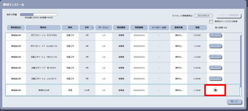Image resolution: width=248 pixels, height=111 pixels.
Task: Click the sort arrow on 学年 header
Action: point(92,27)
